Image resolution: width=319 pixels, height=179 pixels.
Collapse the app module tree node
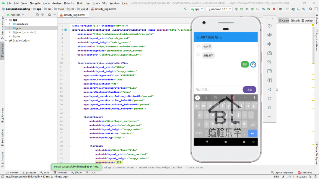pyautogui.click(x=6, y=20)
